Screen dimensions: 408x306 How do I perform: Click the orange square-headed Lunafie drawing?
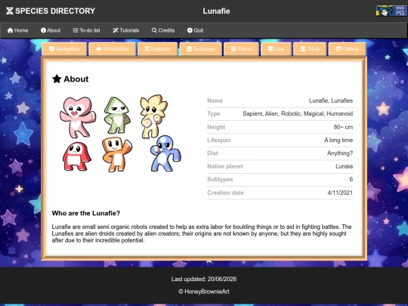pyautogui.click(x=117, y=154)
